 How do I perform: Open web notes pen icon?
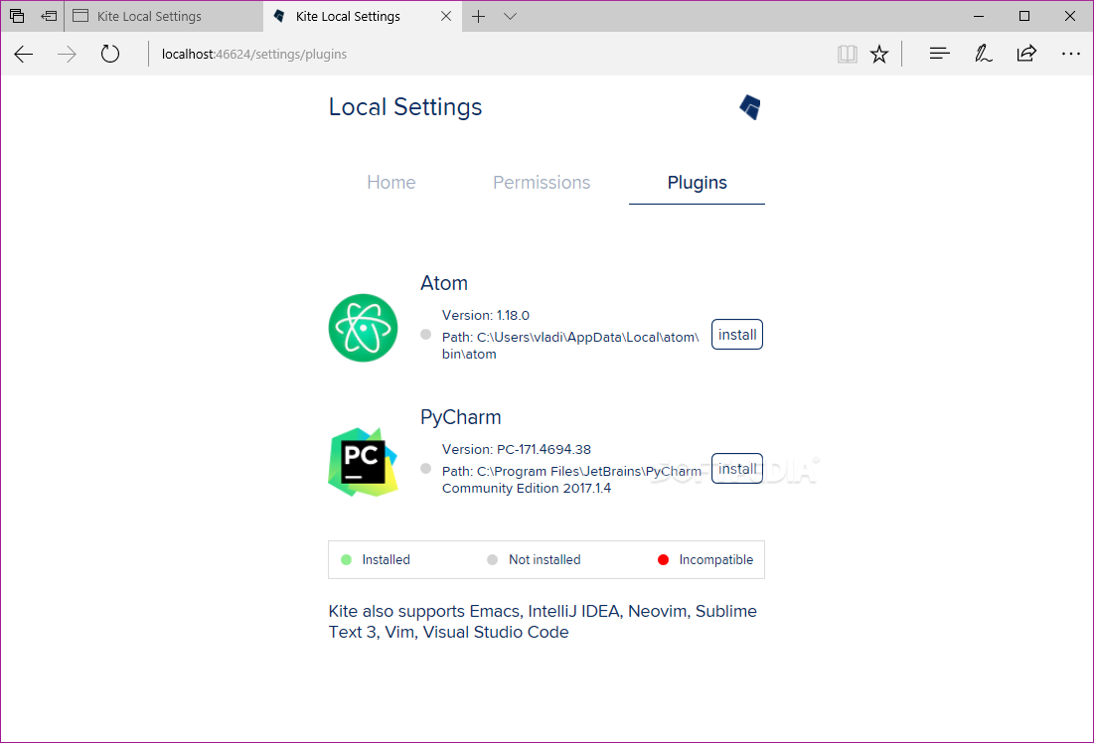(x=983, y=54)
